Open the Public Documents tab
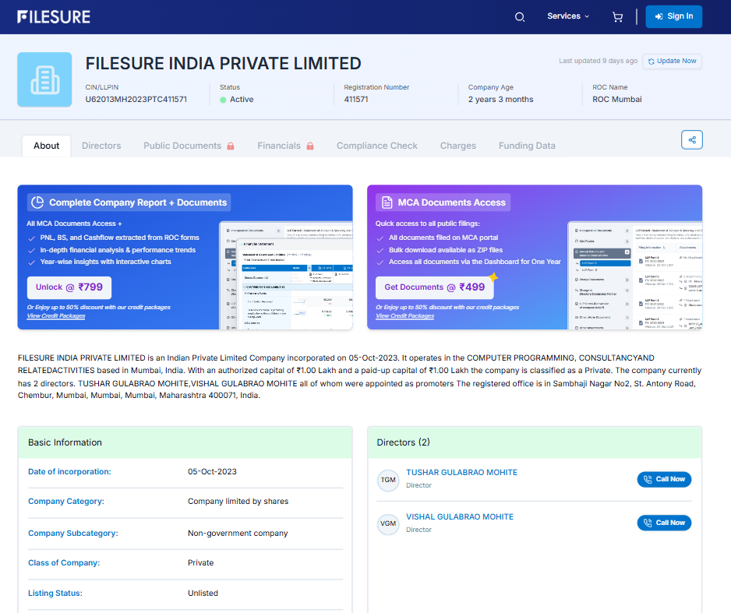Viewport: 731px width, 613px height. [x=182, y=146]
